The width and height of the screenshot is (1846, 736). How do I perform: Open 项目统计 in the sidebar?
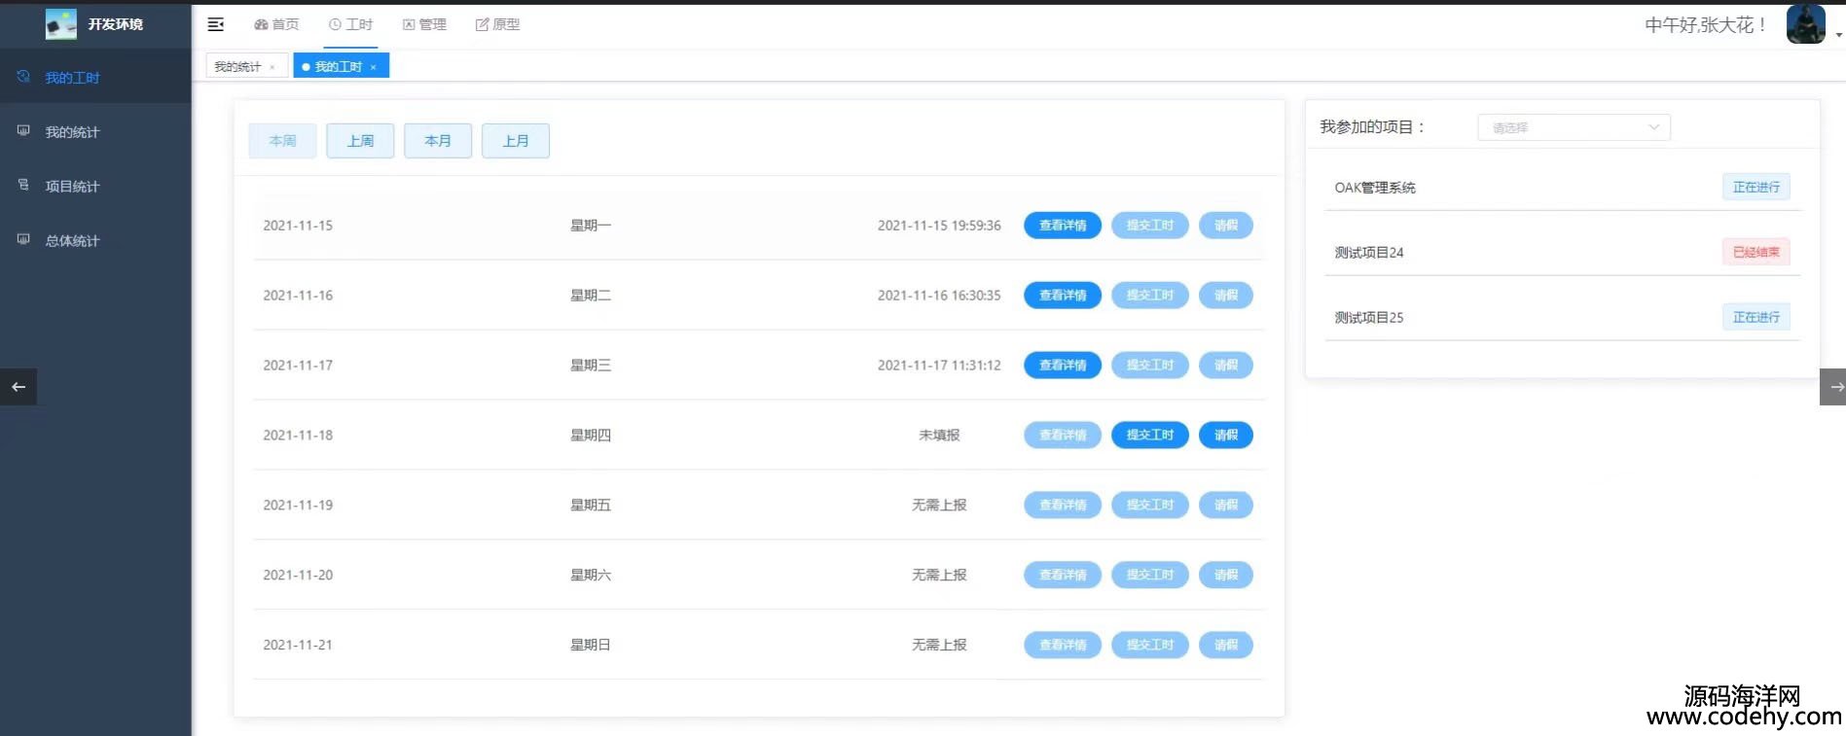point(72,187)
